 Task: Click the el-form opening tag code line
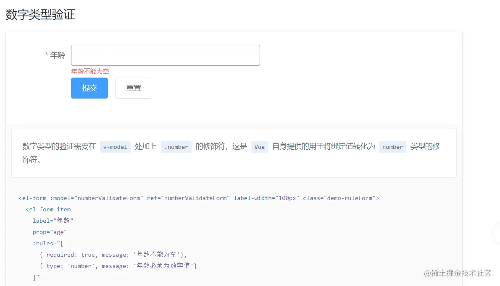coord(199,198)
